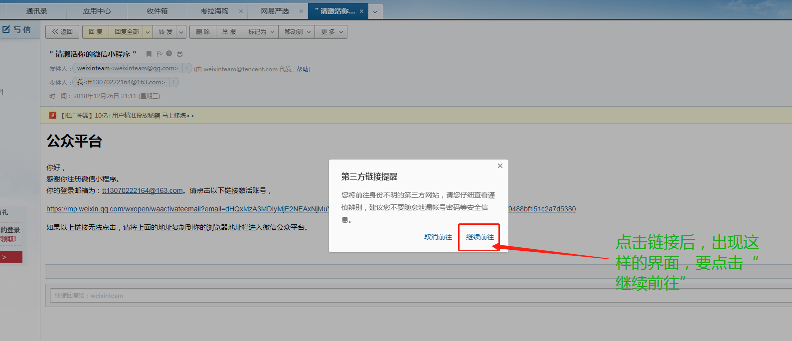Focus the 快捷回复给 weixinteam input field
The height and width of the screenshot is (341, 792).
click(421, 296)
